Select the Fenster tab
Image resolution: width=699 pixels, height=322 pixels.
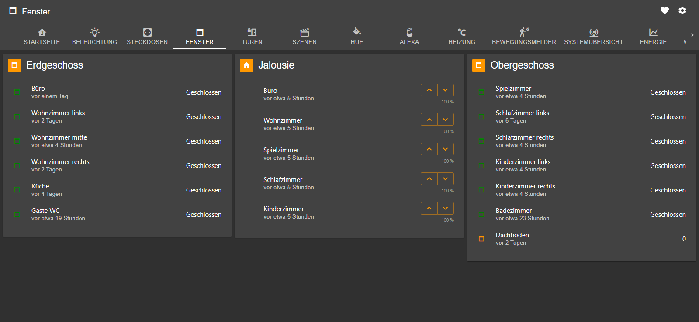pyautogui.click(x=200, y=37)
